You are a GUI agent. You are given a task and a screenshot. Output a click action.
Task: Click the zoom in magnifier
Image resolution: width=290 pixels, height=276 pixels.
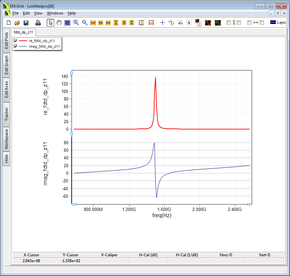tap(76, 23)
